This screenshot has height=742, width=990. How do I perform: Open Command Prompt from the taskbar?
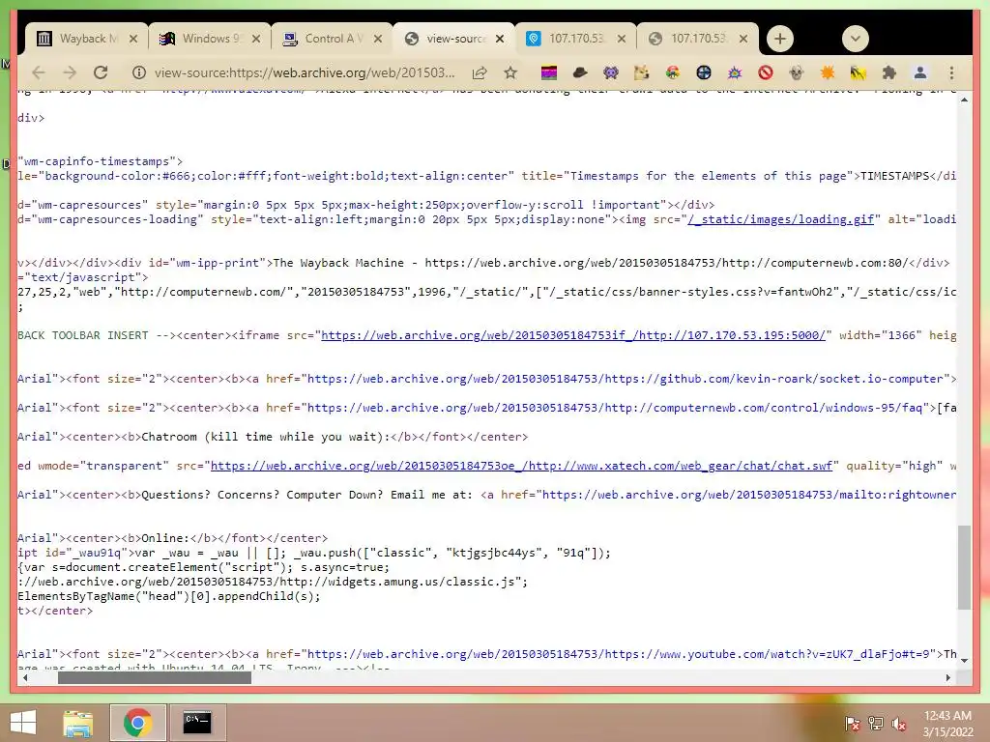point(197,723)
